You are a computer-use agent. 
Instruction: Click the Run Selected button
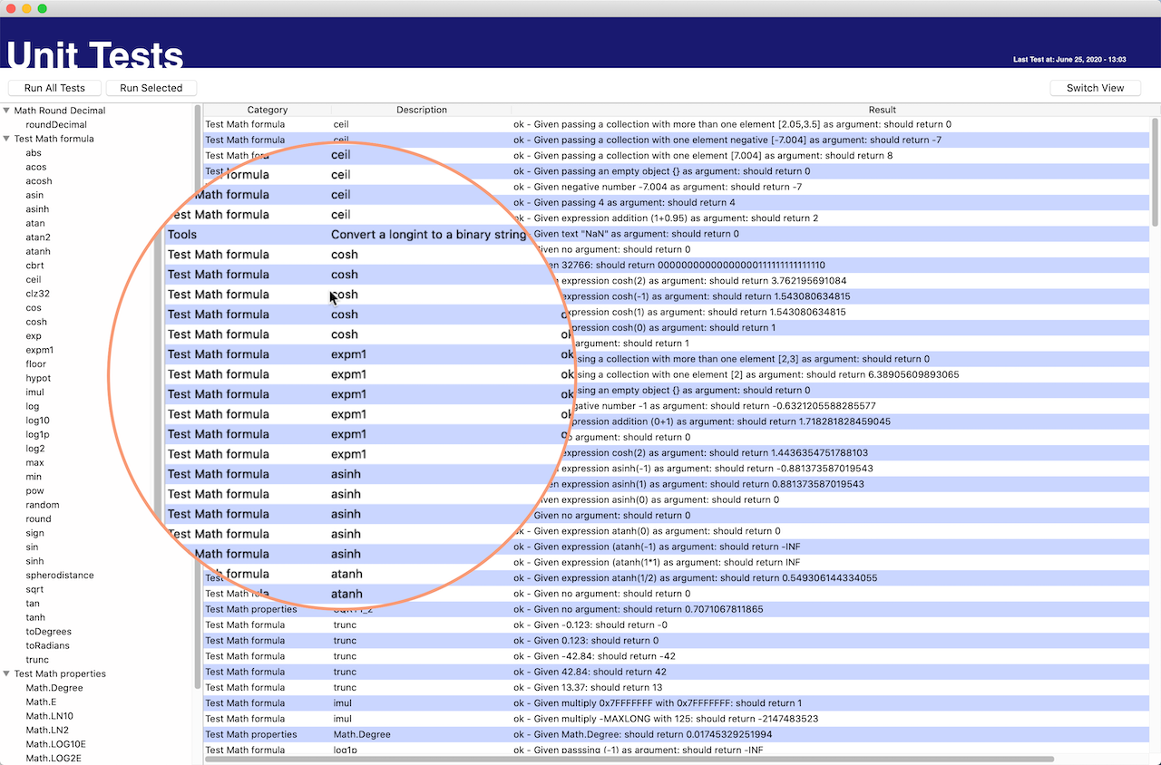click(x=151, y=88)
